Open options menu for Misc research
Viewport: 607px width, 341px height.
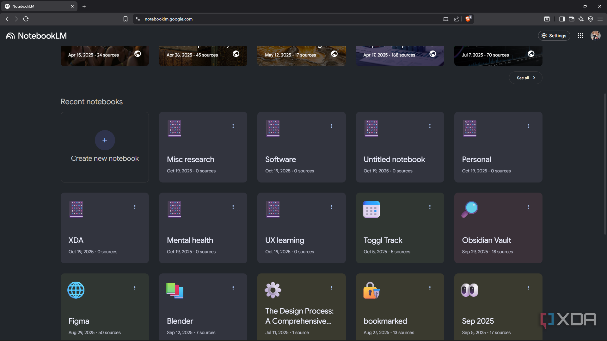[233, 126]
